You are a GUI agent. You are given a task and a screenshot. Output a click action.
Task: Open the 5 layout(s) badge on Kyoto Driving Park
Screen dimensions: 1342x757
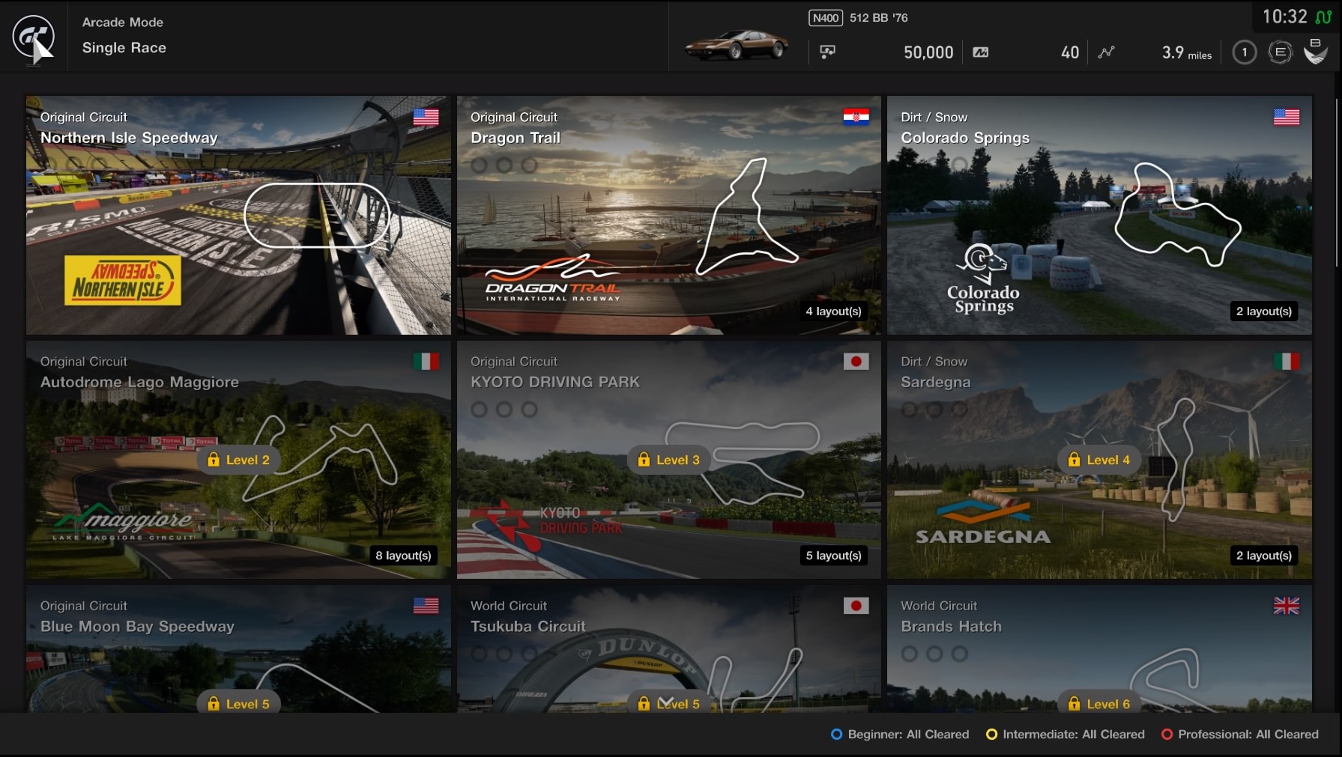coord(833,556)
